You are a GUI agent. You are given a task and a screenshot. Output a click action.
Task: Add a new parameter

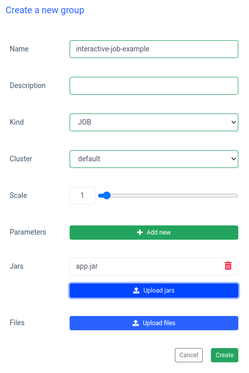154,233
